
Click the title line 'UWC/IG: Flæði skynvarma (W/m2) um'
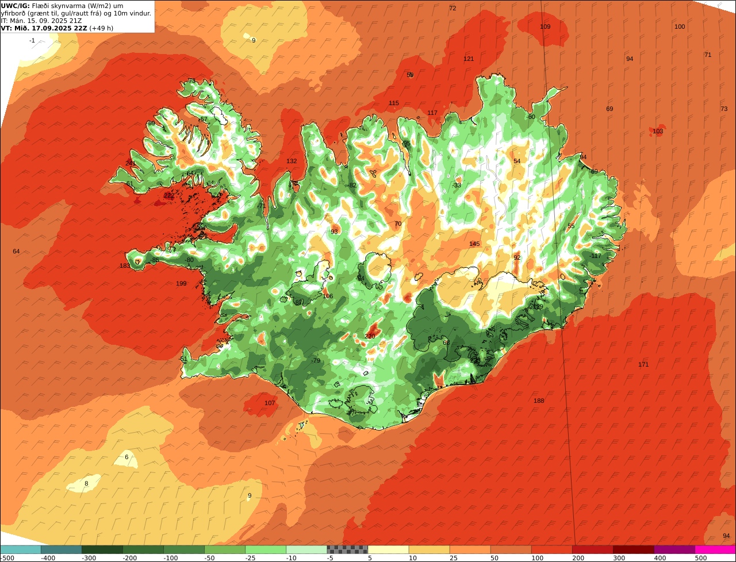[x=62, y=6]
